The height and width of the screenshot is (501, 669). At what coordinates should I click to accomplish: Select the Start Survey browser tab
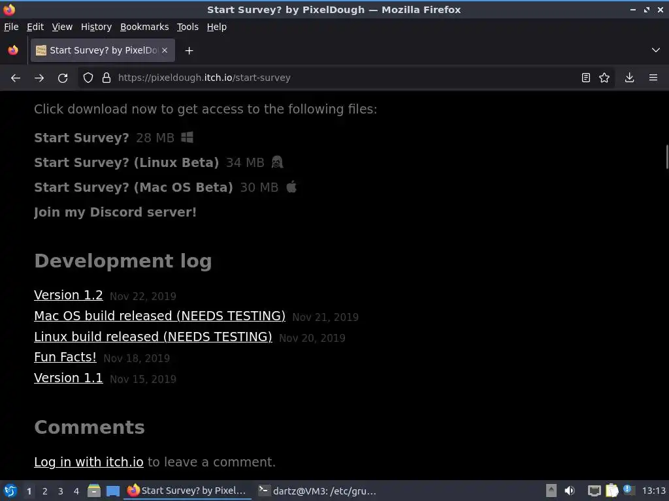pyautogui.click(x=103, y=50)
